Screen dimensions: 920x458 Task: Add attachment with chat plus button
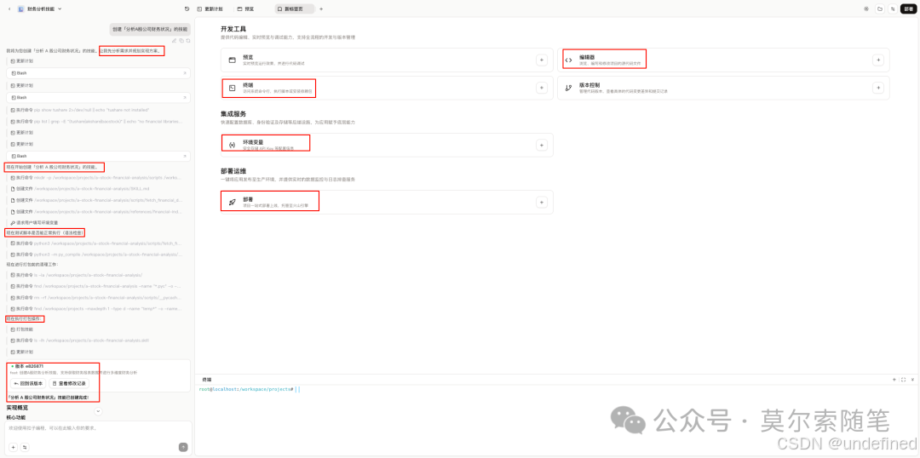tap(14, 447)
